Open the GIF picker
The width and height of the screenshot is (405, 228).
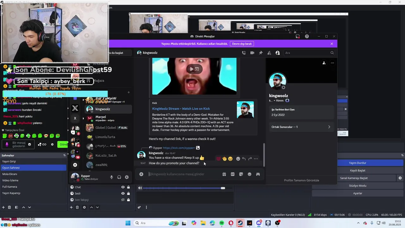click(233, 174)
